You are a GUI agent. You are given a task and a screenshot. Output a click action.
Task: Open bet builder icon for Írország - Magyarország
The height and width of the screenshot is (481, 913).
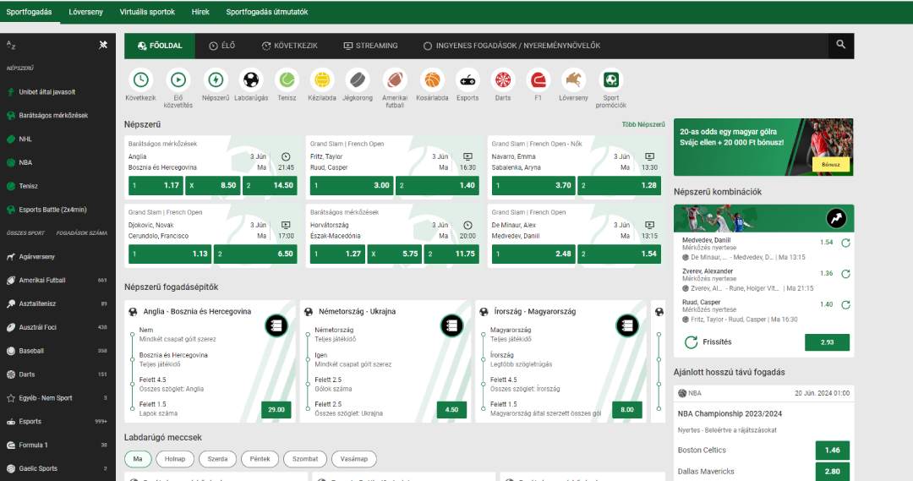[627, 325]
